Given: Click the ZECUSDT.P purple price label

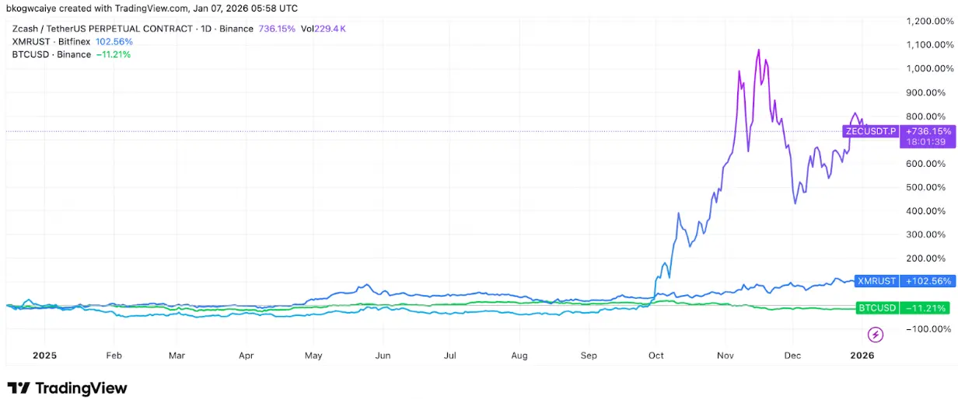Looking at the screenshot, I should click(x=870, y=131).
